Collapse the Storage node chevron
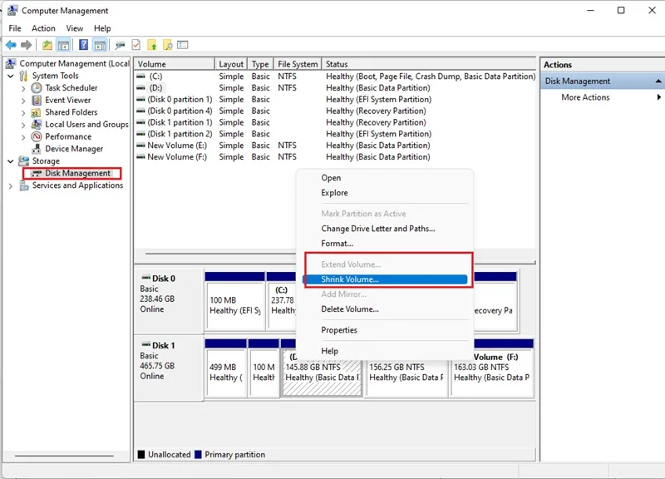 coord(11,161)
